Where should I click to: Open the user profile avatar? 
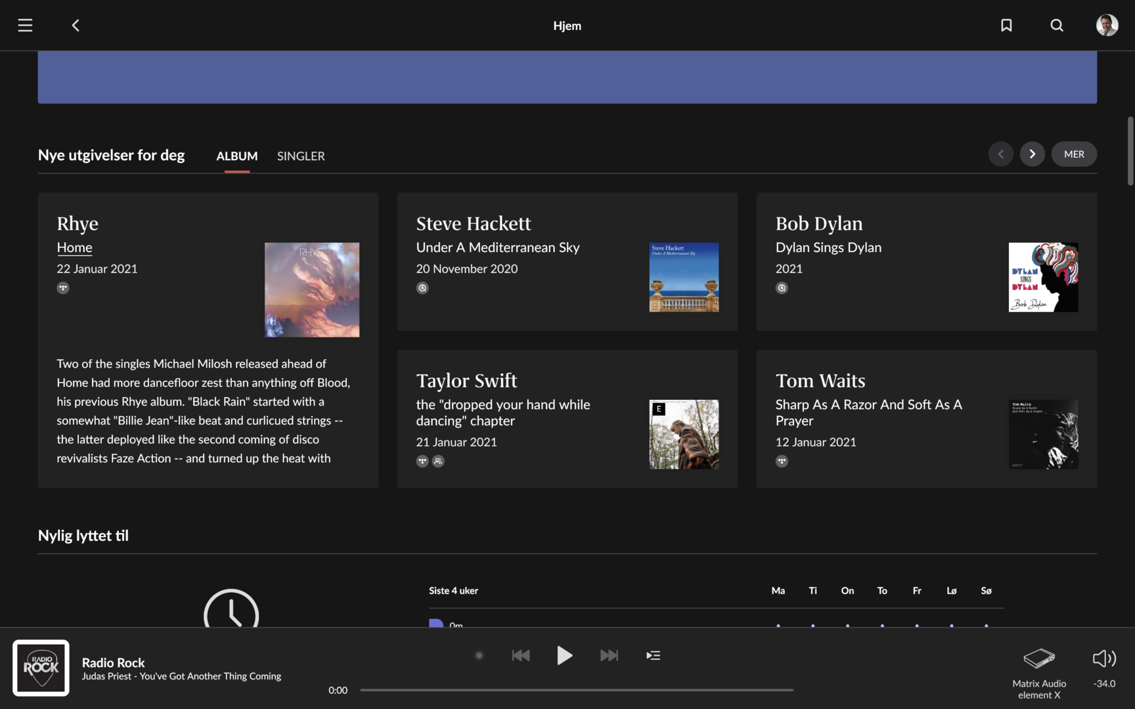[x=1107, y=25]
